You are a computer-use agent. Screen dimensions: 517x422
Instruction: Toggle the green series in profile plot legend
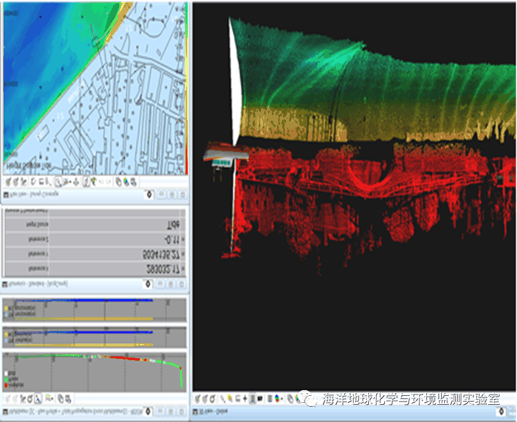7,379
